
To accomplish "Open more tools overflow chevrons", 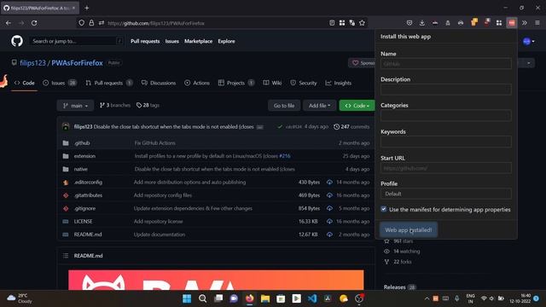I will (x=525, y=23).
